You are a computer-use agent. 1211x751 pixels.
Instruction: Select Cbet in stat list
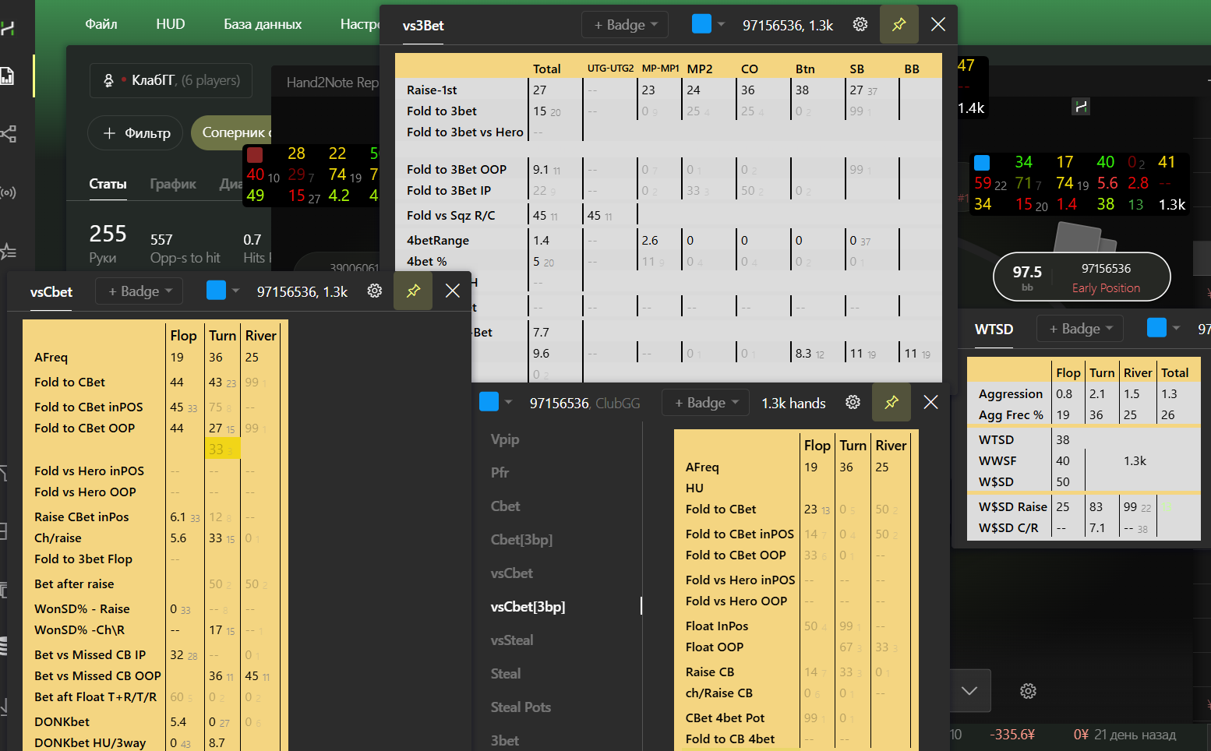(x=505, y=506)
